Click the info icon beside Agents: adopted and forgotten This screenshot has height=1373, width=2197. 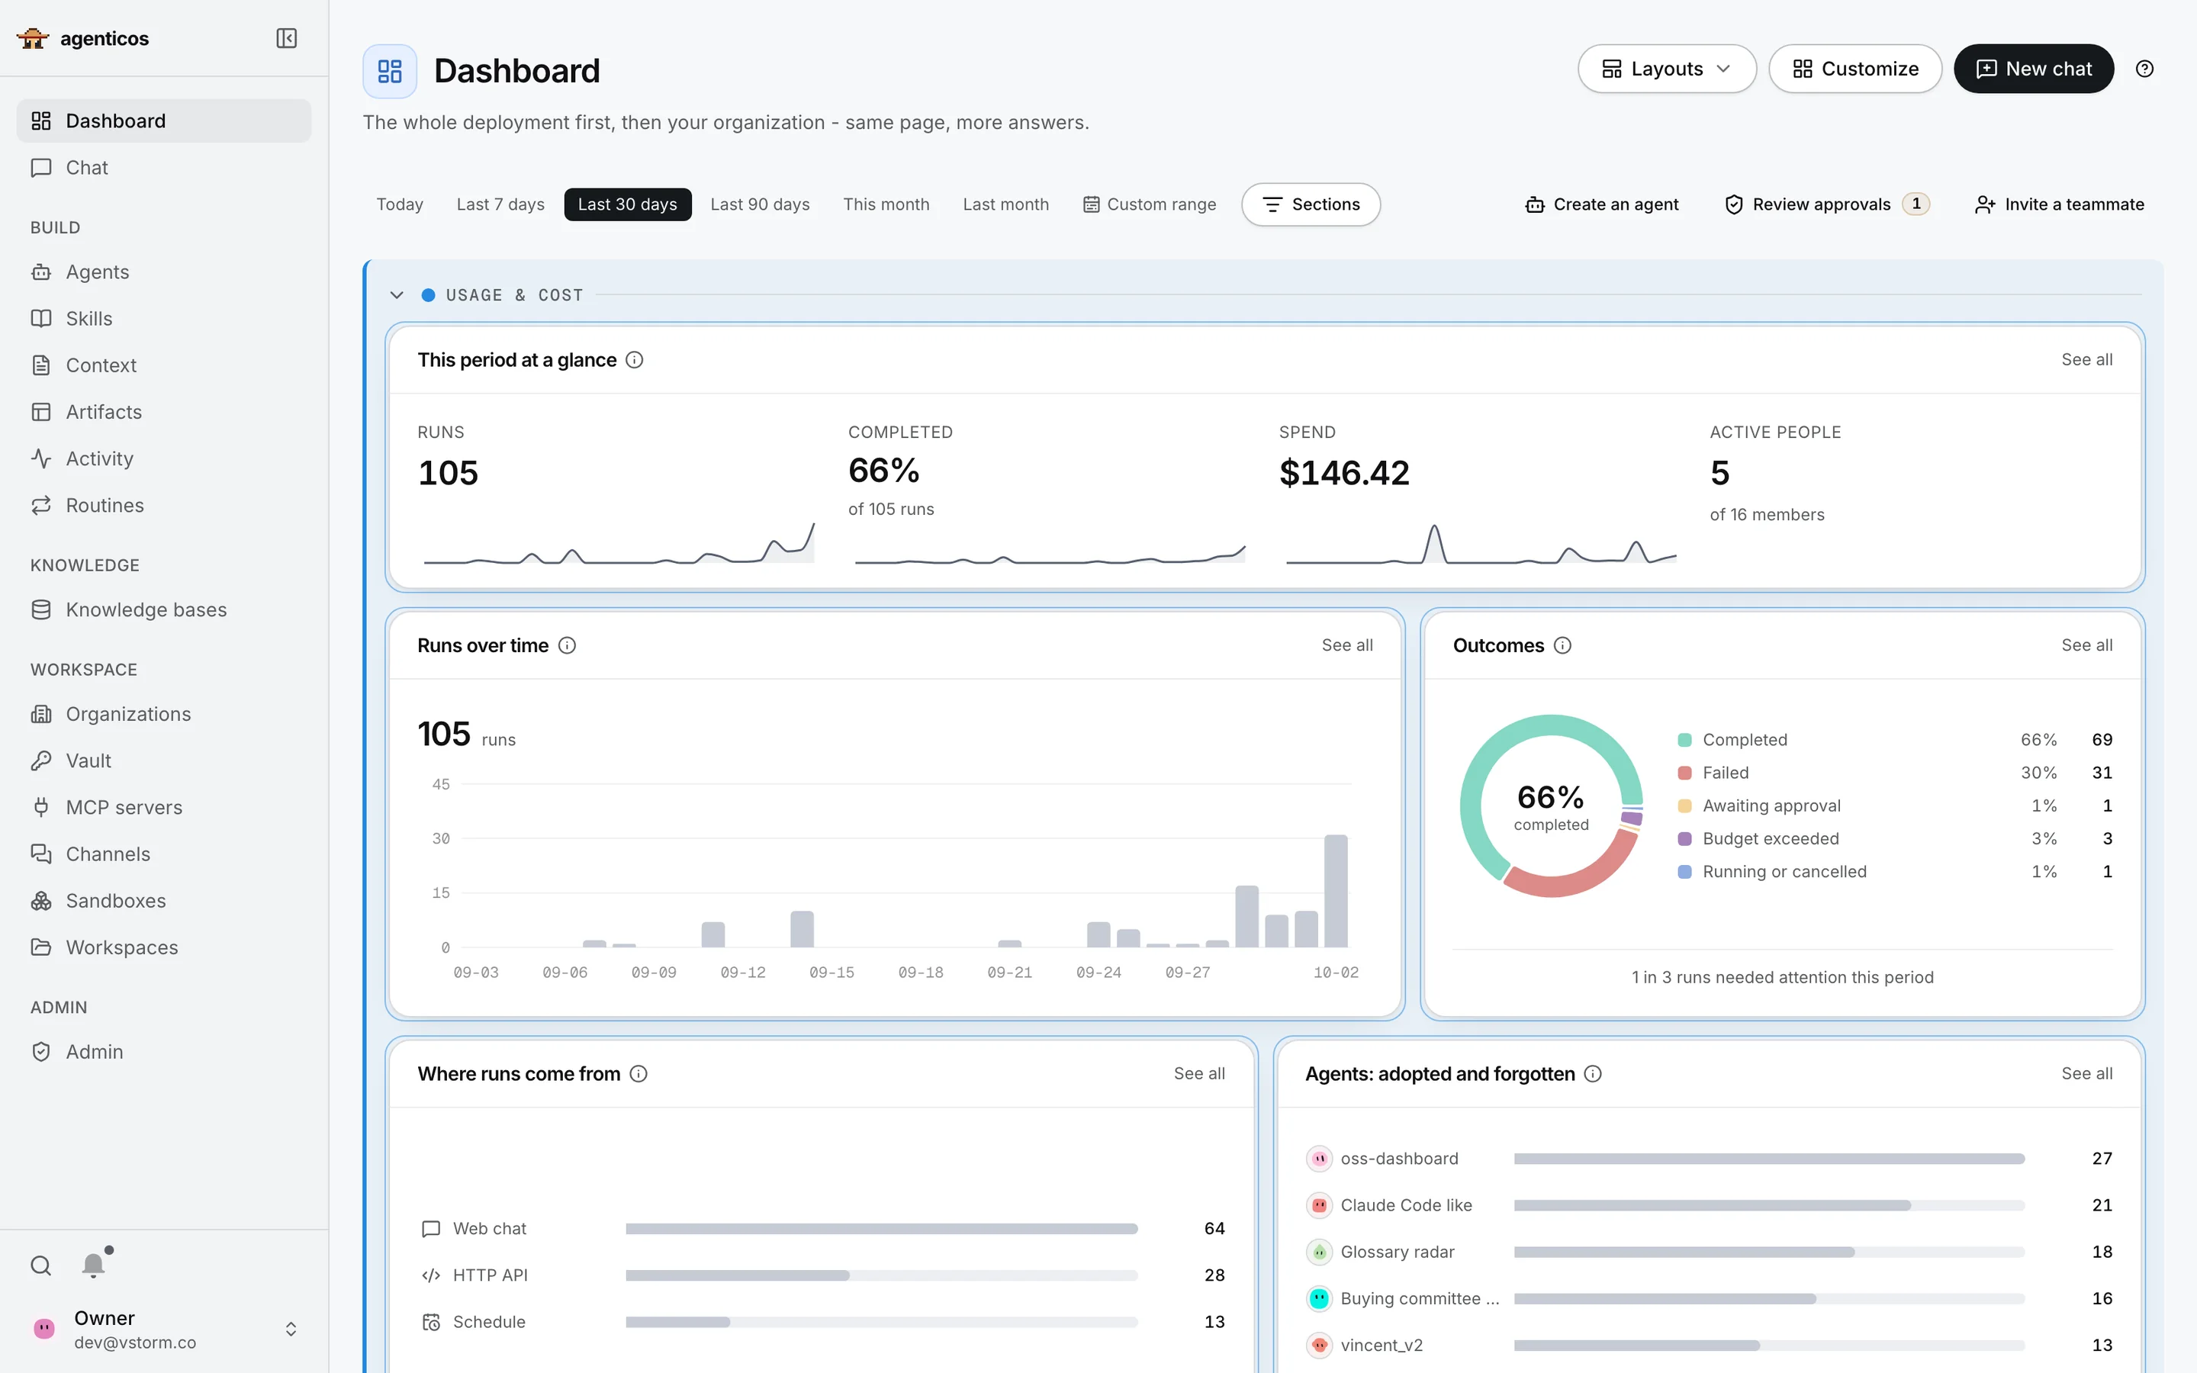[1594, 1074]
